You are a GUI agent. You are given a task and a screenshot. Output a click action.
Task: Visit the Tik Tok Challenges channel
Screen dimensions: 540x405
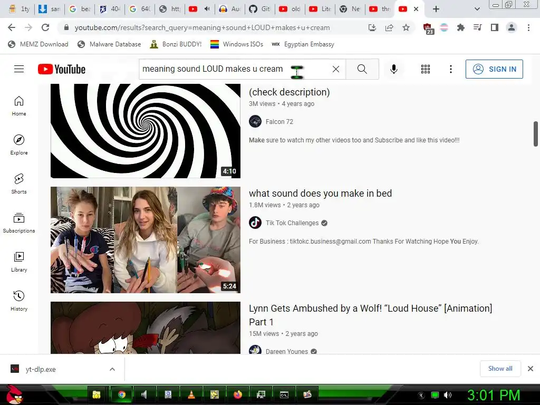(x=292, y=223)
